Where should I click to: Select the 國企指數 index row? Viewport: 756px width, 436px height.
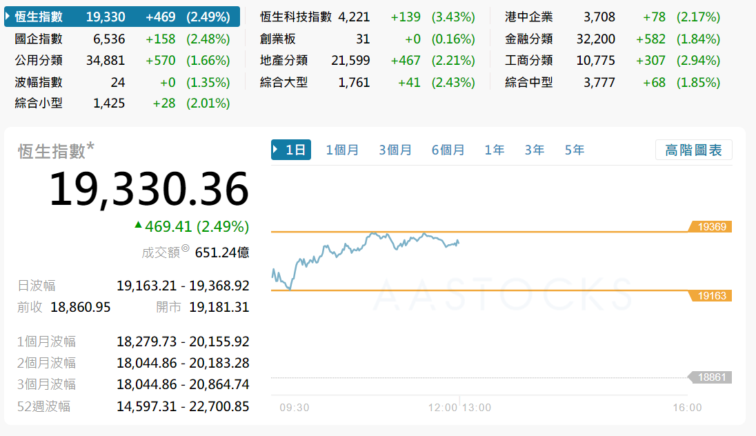point(39,39)
